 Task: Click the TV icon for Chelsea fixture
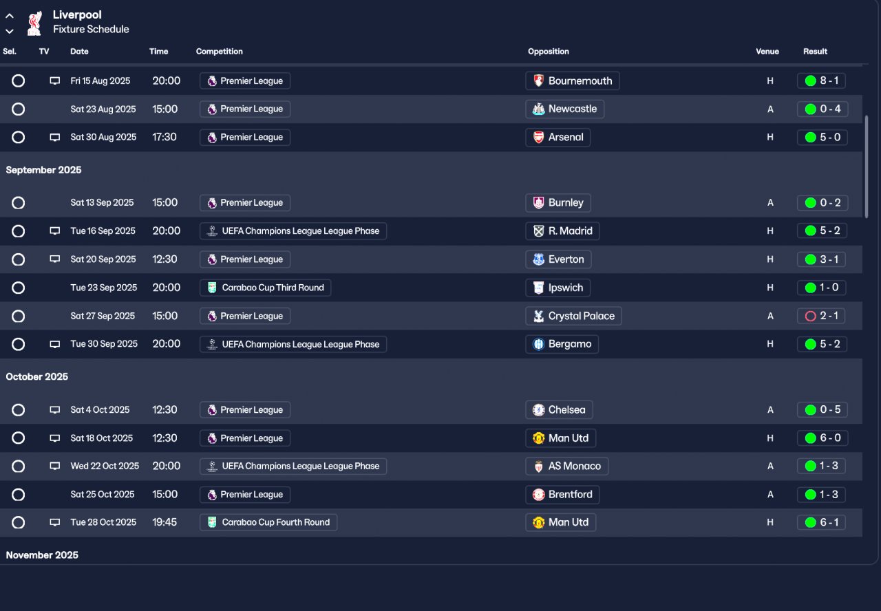point(55,410)
